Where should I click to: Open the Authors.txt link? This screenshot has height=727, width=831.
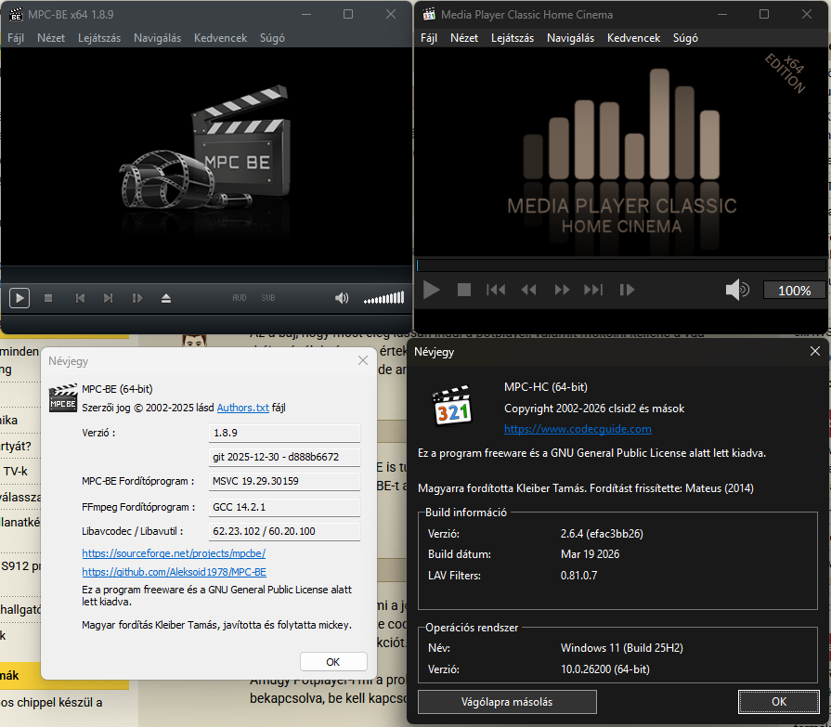pos(242,408)
